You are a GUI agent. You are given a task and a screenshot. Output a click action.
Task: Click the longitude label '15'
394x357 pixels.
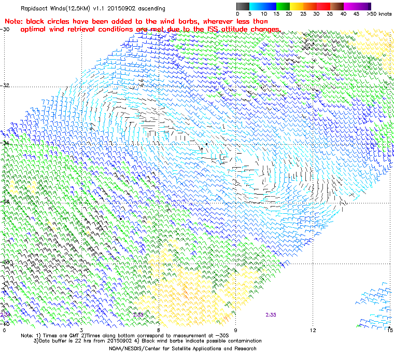[x=390, y=330]
